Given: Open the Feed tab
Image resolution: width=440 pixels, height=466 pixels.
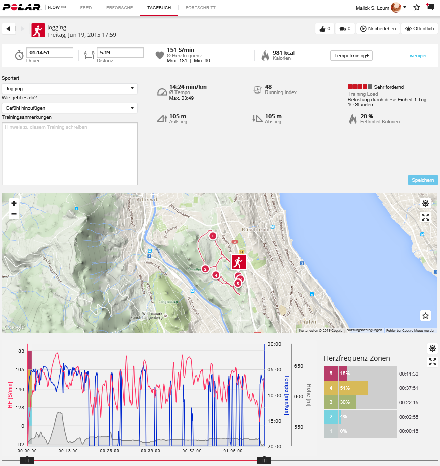Looking at the screenshot, I should 86,8.
